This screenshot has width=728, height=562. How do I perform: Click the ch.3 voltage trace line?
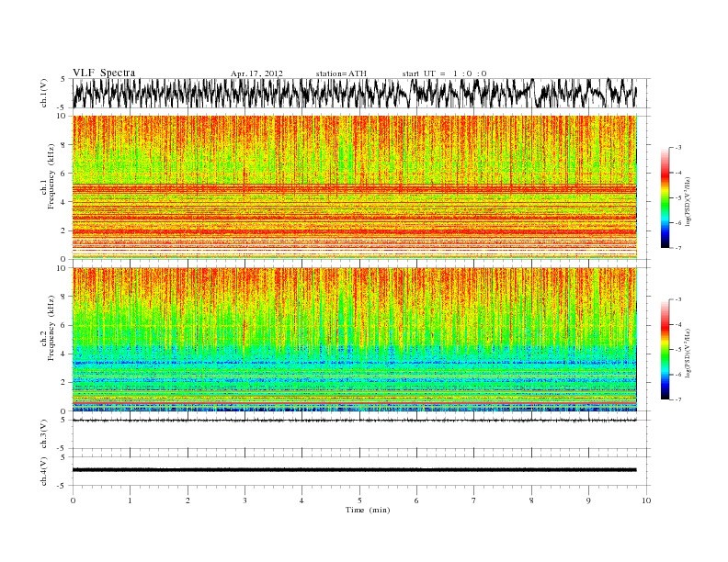point(354,420)
